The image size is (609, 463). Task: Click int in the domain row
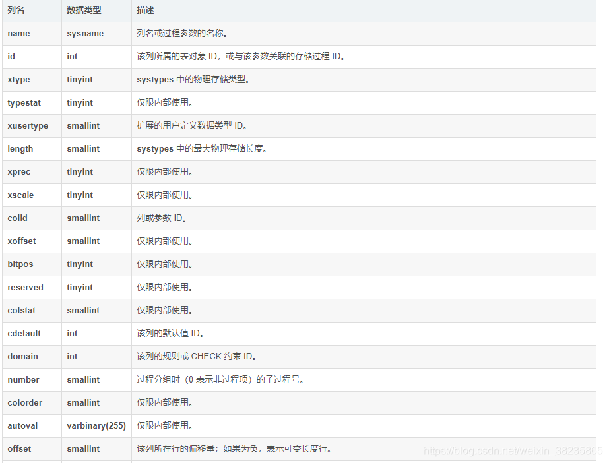72,357
